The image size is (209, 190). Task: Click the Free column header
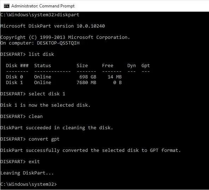click(108, 65)
